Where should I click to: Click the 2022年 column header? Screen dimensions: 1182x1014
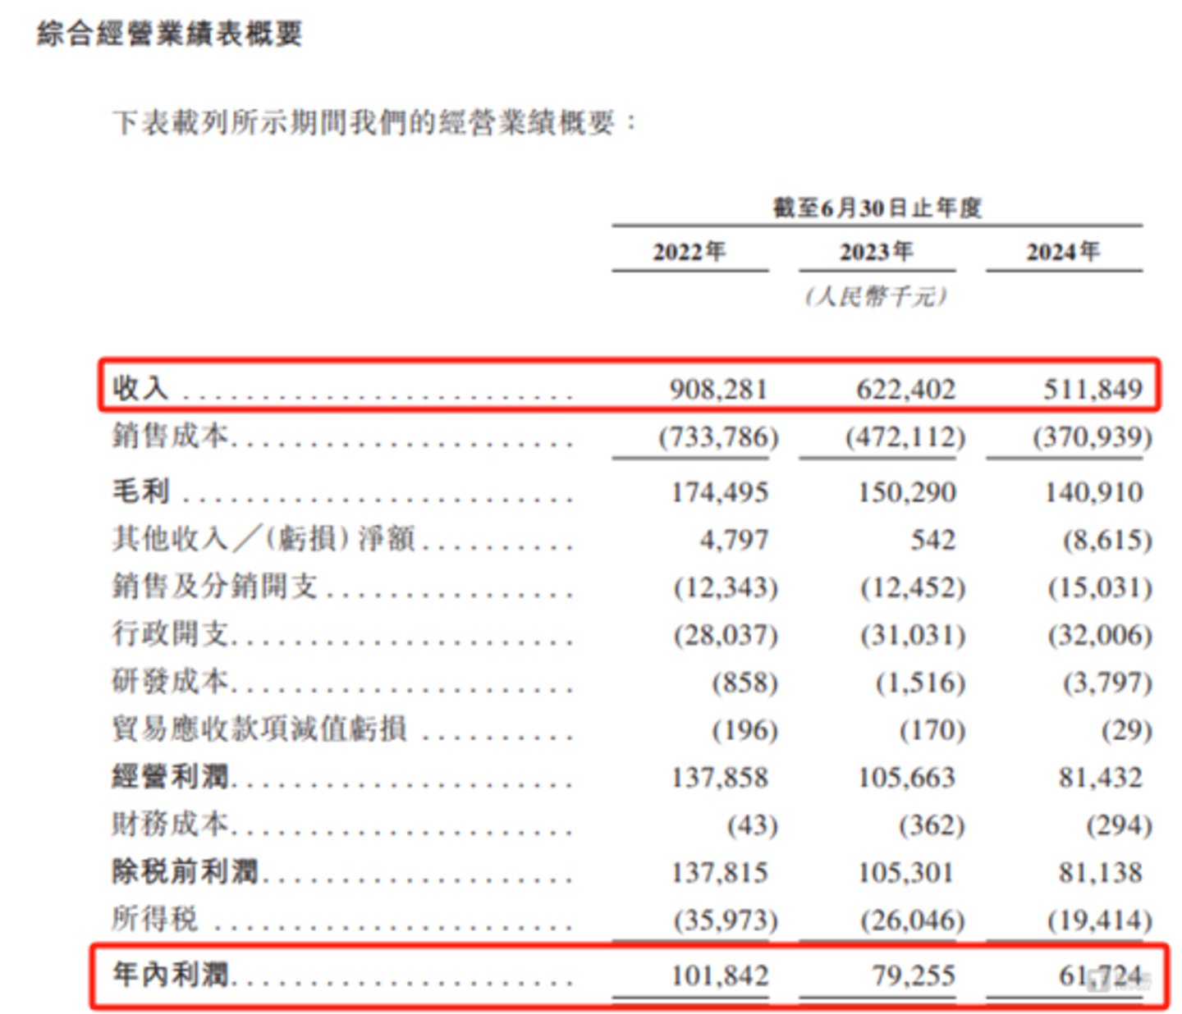pyautogui.click(x=689, y=251)
